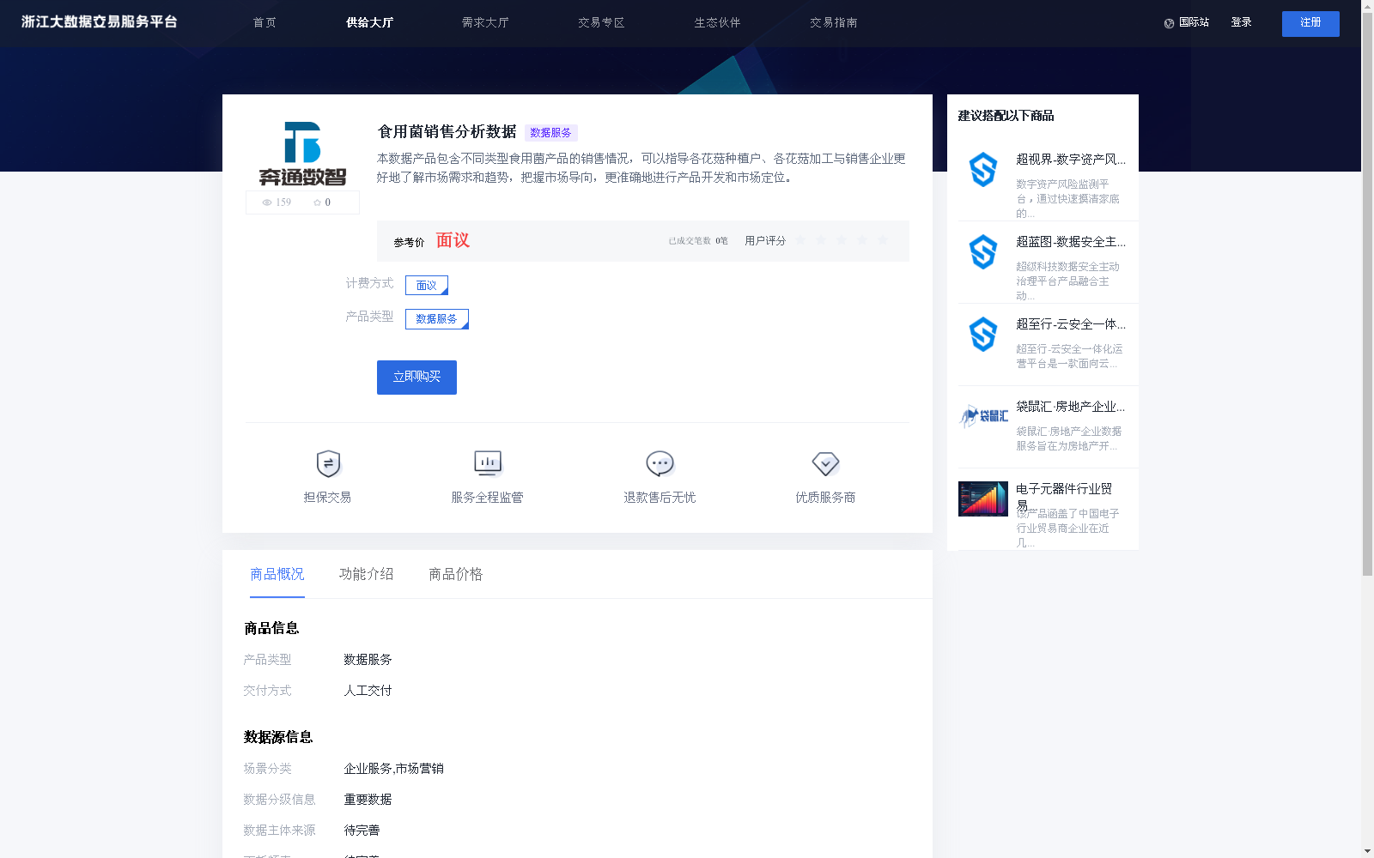
Task: Click the 优质服务商 label
Action: click(825, 498)
